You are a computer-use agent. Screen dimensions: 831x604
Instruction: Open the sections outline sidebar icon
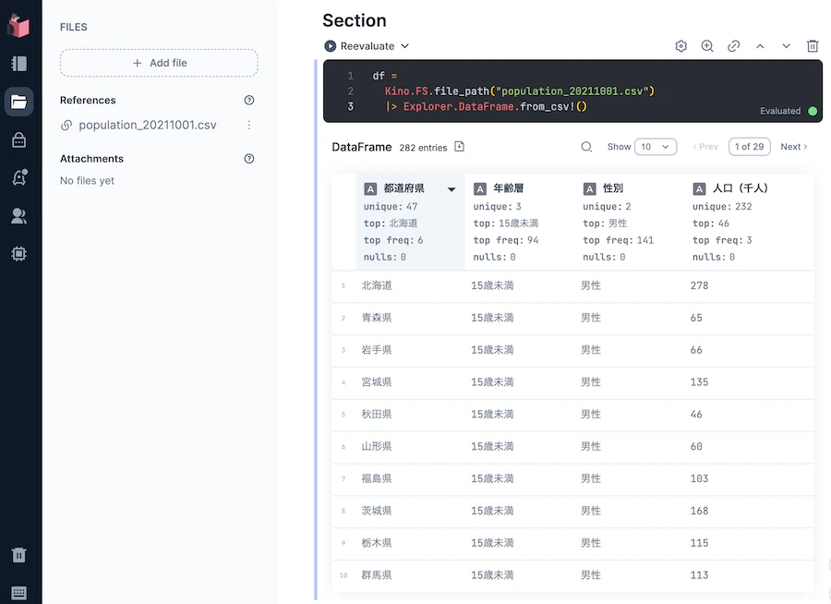click(x=19, y=64)
